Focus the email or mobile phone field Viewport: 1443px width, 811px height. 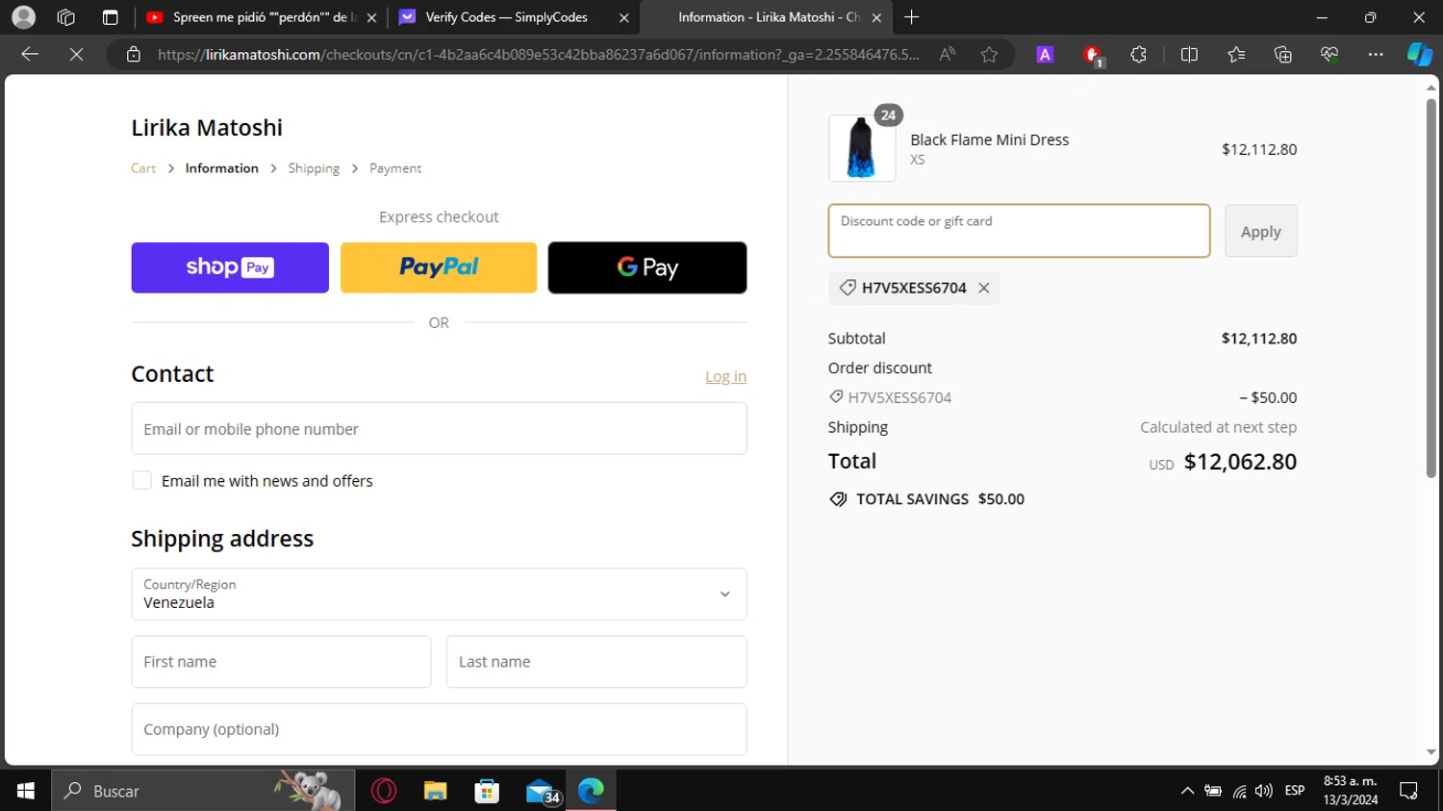[x=439, y=429]
